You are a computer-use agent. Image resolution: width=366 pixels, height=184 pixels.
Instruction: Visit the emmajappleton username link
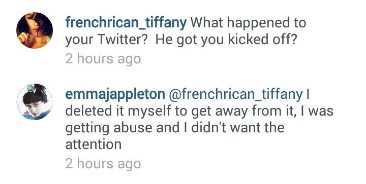coord(115,94)
